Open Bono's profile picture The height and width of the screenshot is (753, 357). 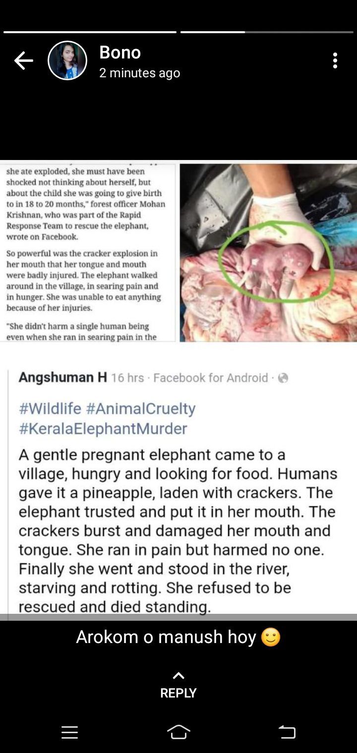pos(67,60)
